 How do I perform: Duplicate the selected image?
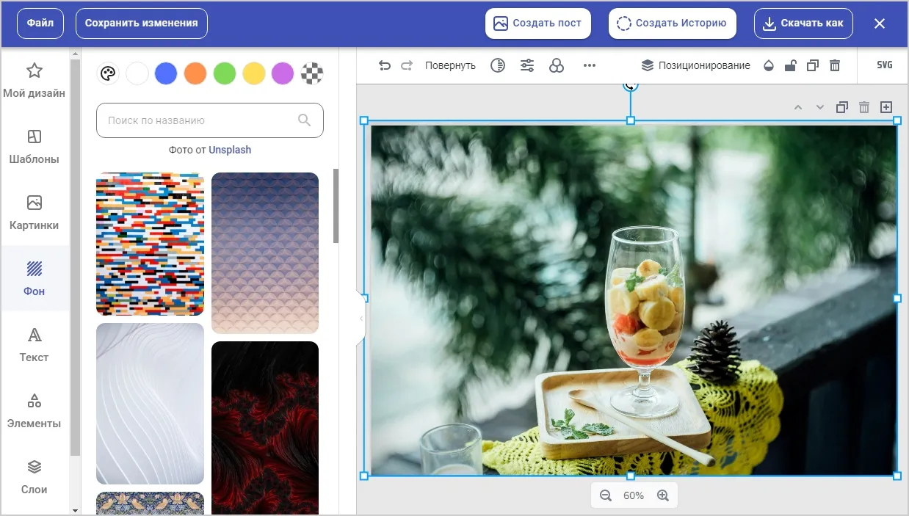[x=812, y=65]
